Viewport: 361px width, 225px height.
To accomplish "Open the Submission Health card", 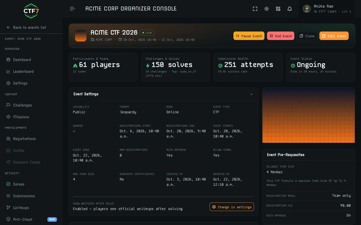I will coord(248,67).
